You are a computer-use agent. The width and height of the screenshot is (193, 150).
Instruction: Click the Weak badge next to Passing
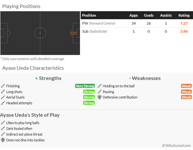186,92
